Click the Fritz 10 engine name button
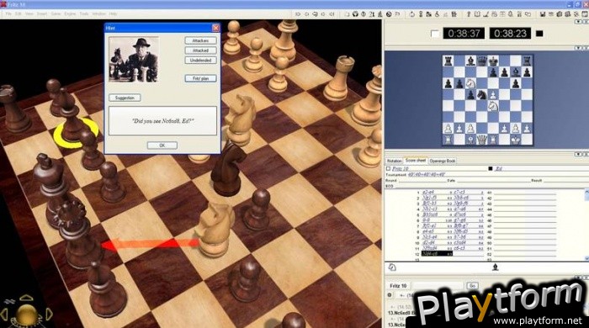The image size is (589, 328). pyautogui.click(x=398, y=286)
